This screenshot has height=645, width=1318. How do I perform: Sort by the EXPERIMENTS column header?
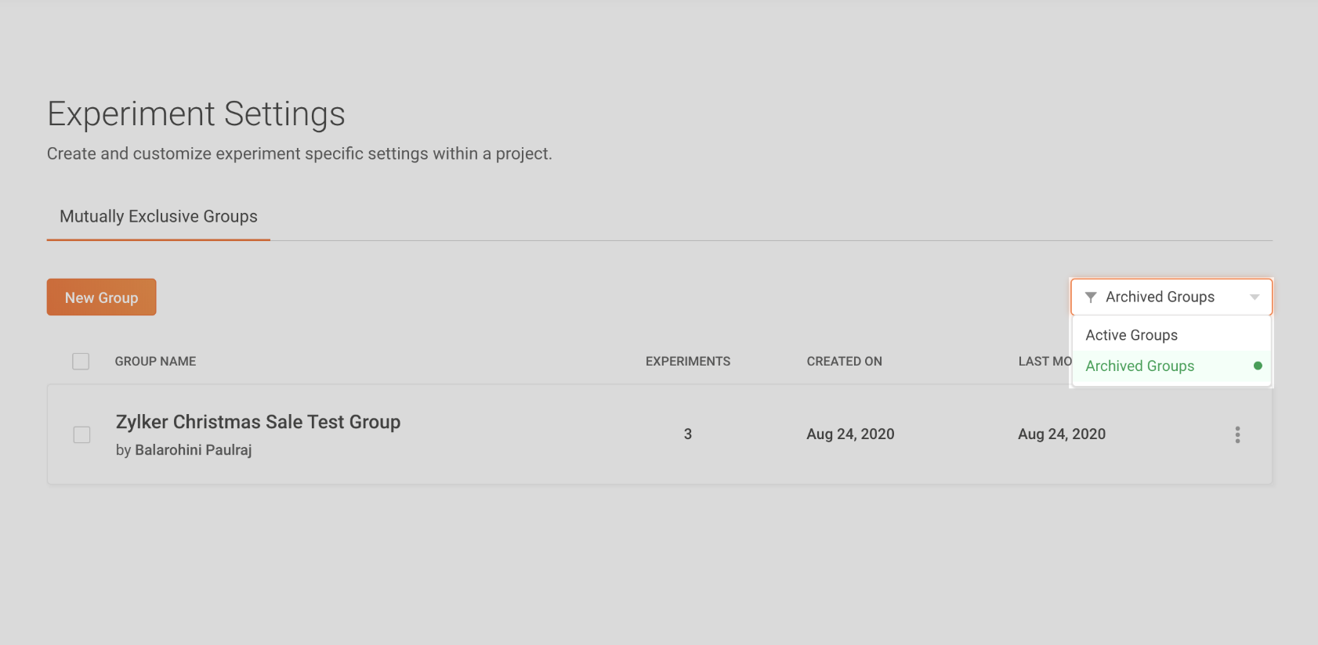click(687, 361)
